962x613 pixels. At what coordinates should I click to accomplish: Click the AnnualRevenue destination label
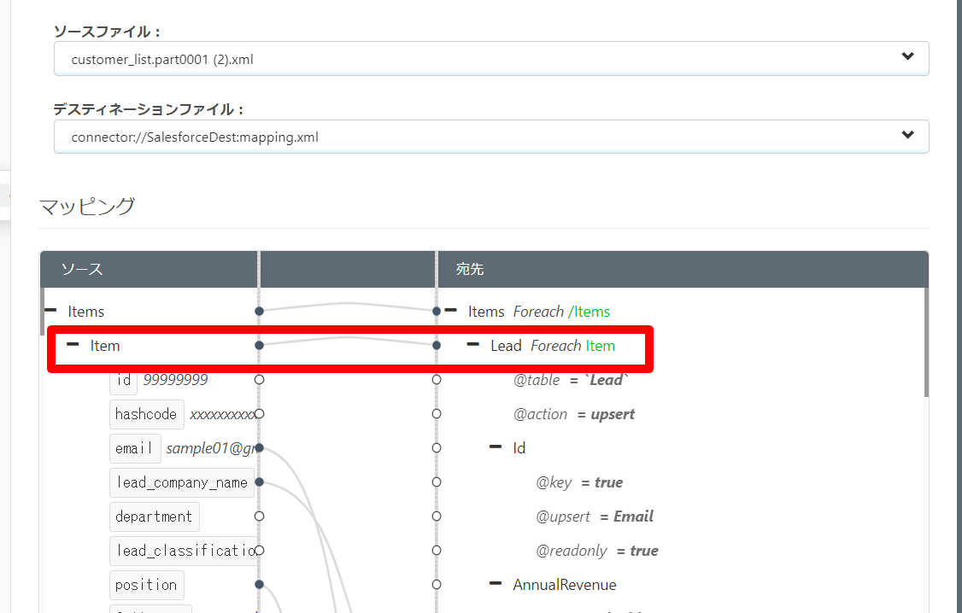[x=565, y=585]
